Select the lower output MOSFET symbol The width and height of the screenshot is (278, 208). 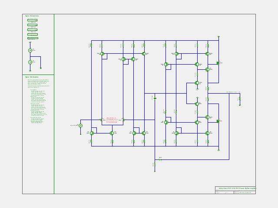[218, 121]
